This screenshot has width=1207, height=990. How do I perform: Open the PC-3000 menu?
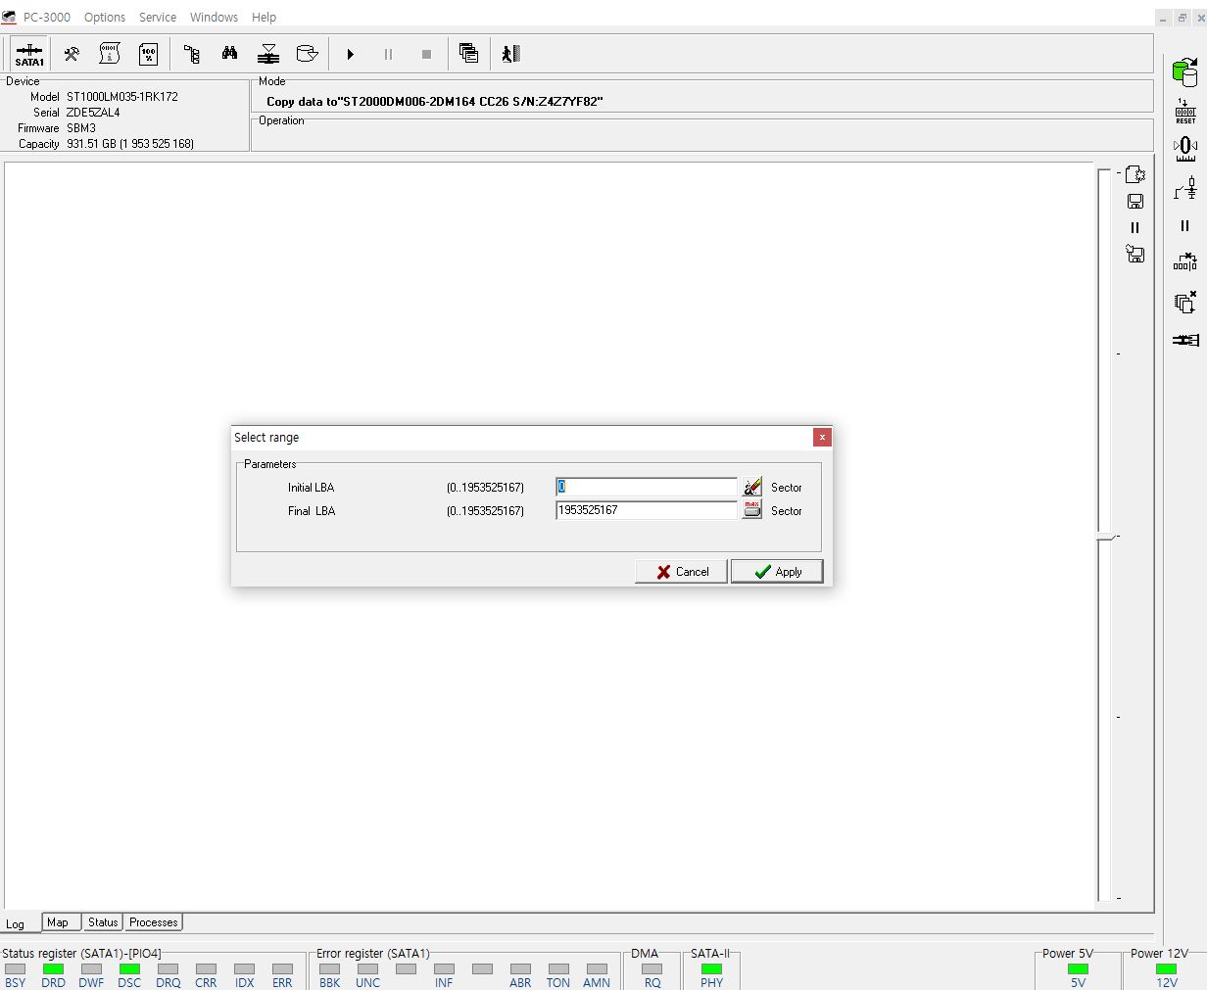47,18
